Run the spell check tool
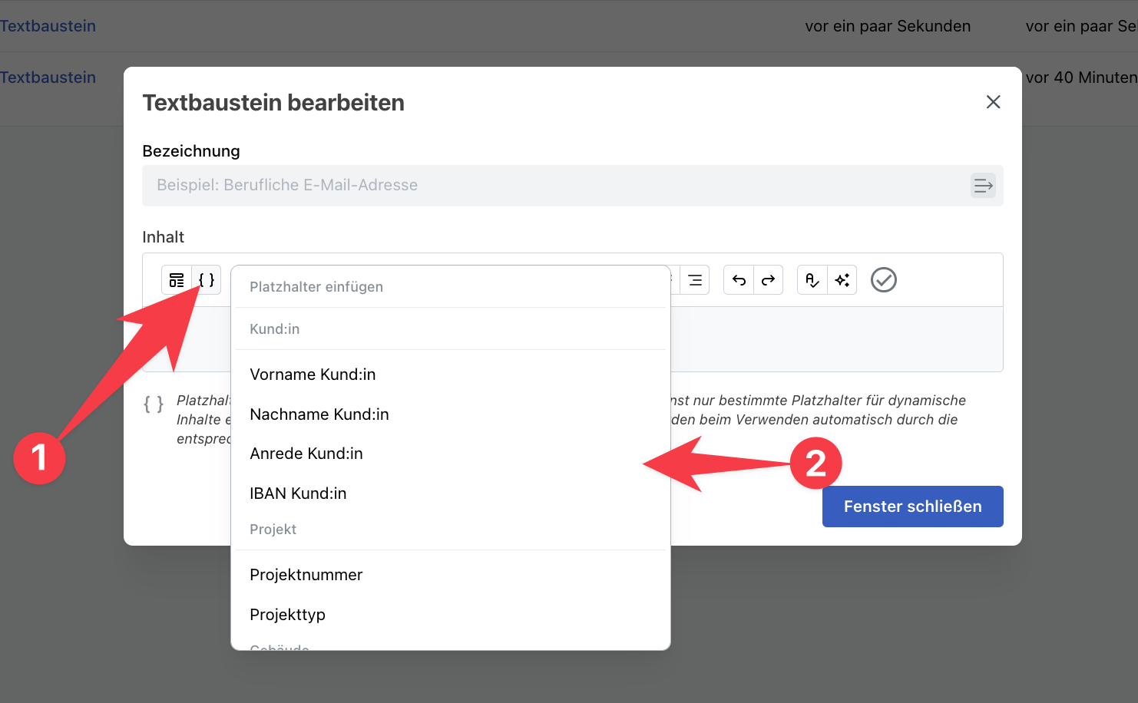 (x=812, y=280)
